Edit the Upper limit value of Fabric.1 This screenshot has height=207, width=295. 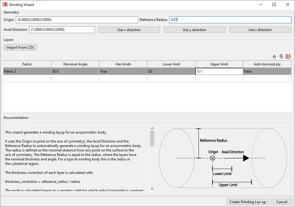click(x=219, y=71)
